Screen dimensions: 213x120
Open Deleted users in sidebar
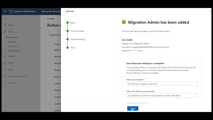14,51
